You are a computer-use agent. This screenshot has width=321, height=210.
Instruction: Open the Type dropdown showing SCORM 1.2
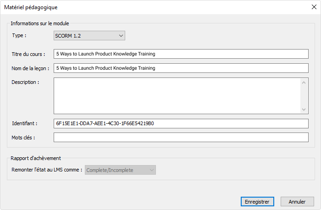[89, 36]
